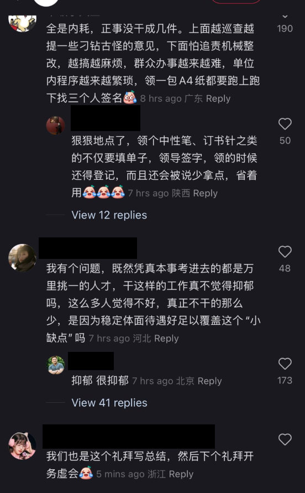Reply to the 7 hrs ago 北京 comment
The image size is (305, 493).
tap(209, 381)
